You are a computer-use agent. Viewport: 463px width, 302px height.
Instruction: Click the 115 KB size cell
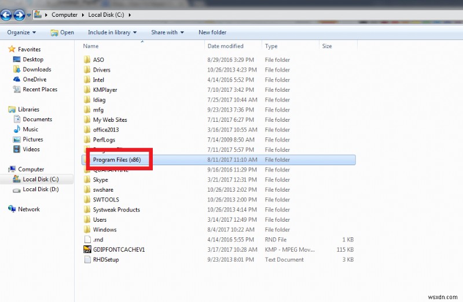point(345,249)
